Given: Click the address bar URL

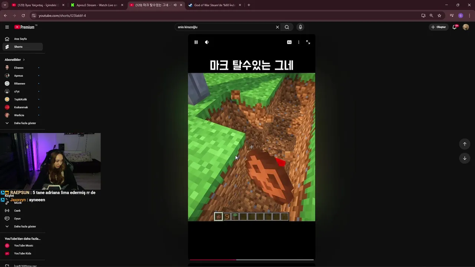Looking at the screenshot, I should click(62, 16).
